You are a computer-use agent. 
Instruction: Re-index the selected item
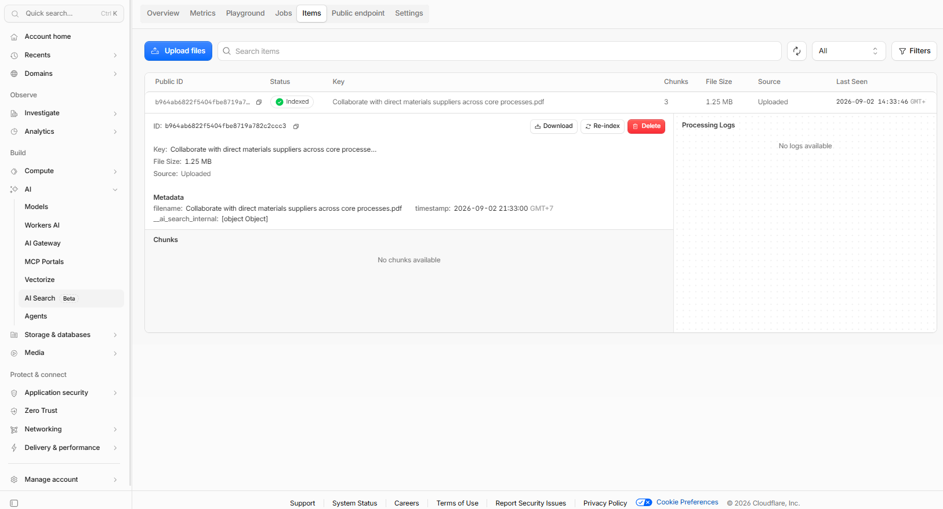603,126
